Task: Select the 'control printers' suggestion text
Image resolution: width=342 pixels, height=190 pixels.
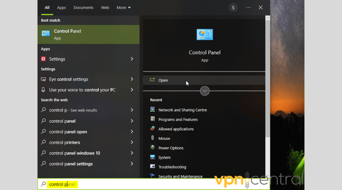Action: coord(65,142)
